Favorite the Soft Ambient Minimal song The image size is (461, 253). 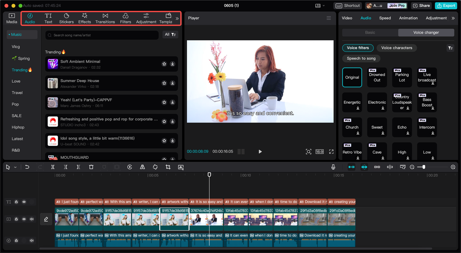pos(164,64)
